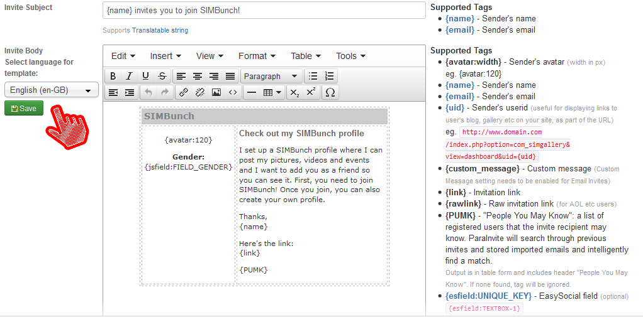
Task: Align text center
Action: tap(198, 76)
